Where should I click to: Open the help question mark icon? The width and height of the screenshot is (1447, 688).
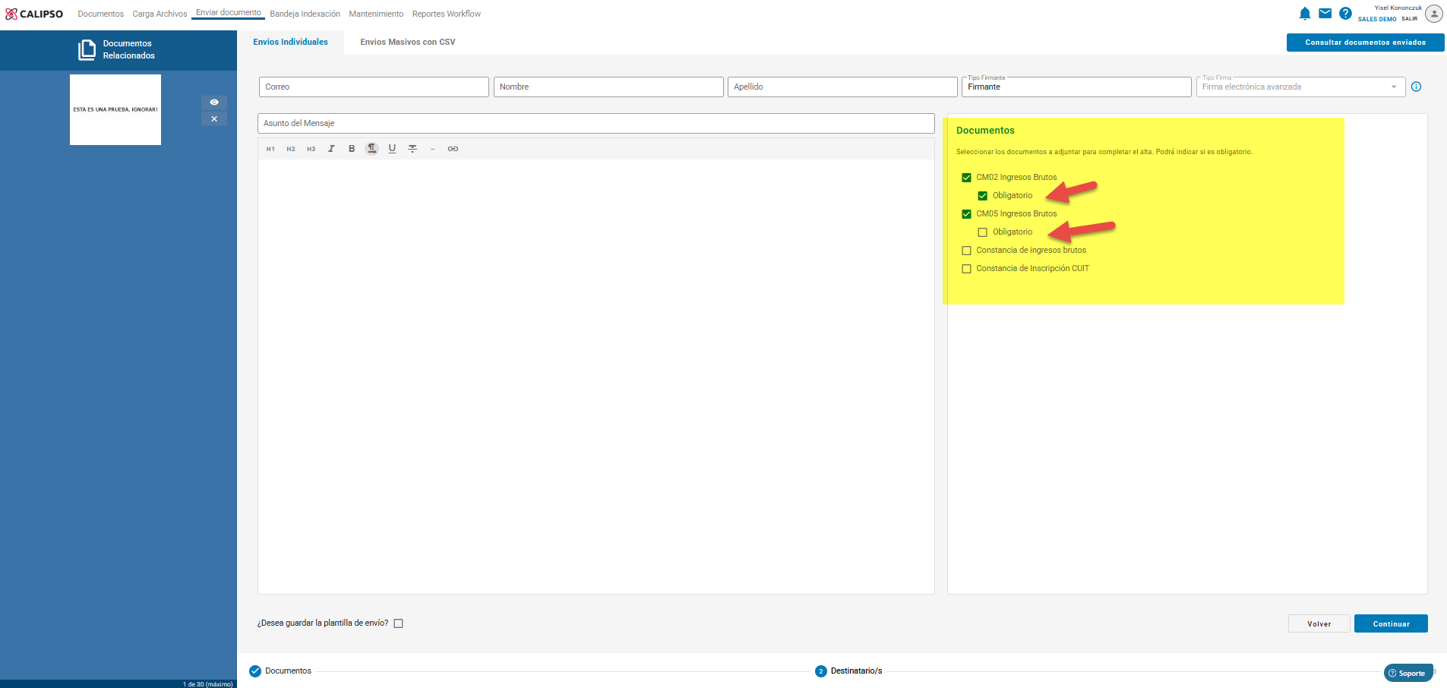click(x=1345, y=13)
